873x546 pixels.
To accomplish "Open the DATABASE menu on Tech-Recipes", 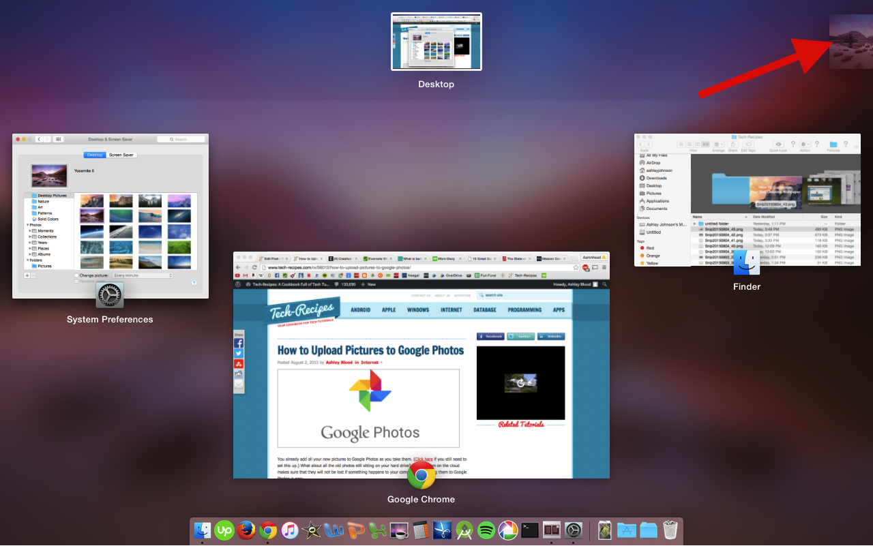I will (485, 309).
